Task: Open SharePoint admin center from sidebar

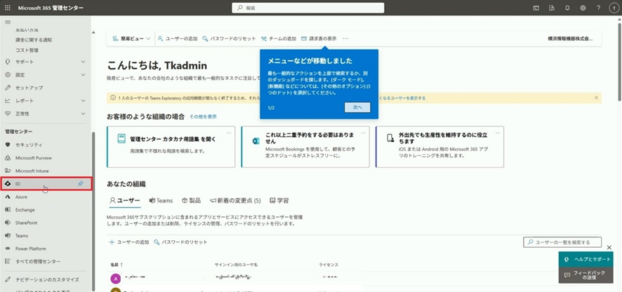Action: tap(27, 223)
